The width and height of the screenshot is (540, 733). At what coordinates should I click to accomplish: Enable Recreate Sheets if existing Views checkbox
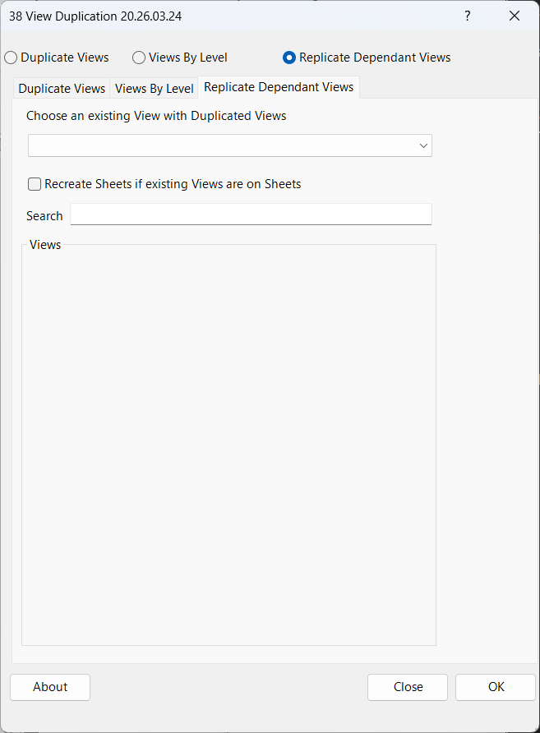(35, 184)
